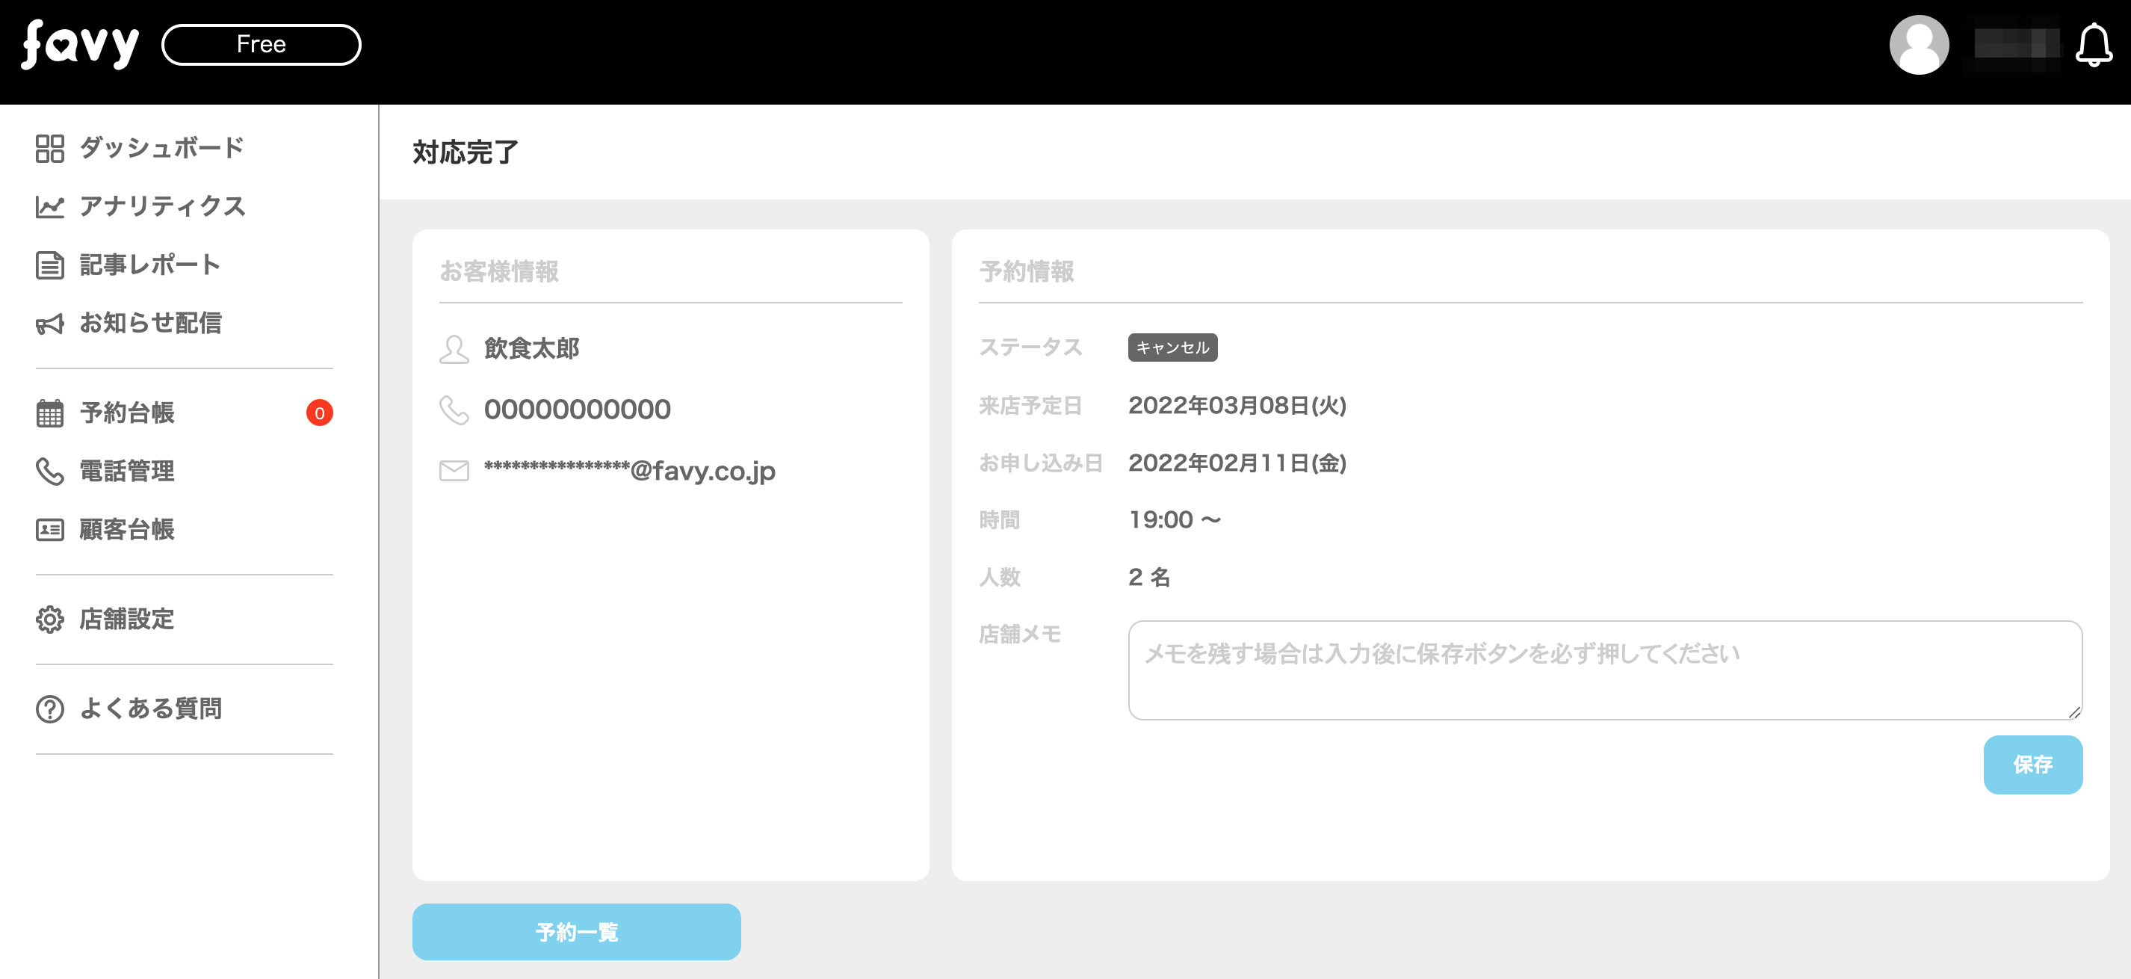Open the user avatar profile icon
Screen dimensions: 2131x979
1918,46
